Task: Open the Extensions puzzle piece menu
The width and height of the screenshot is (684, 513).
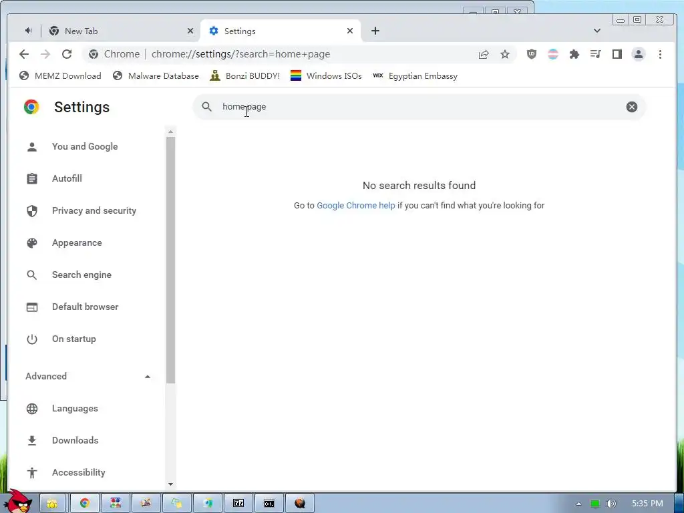Action: point(574,54)
